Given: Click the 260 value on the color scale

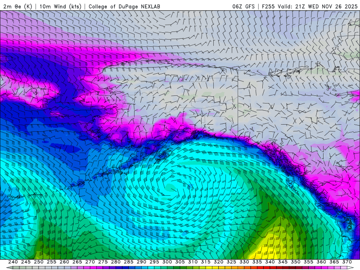Looking at the screenshot, I should (64, 262).
